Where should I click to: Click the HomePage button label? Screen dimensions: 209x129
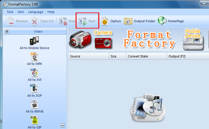click(x=176, y=21)
